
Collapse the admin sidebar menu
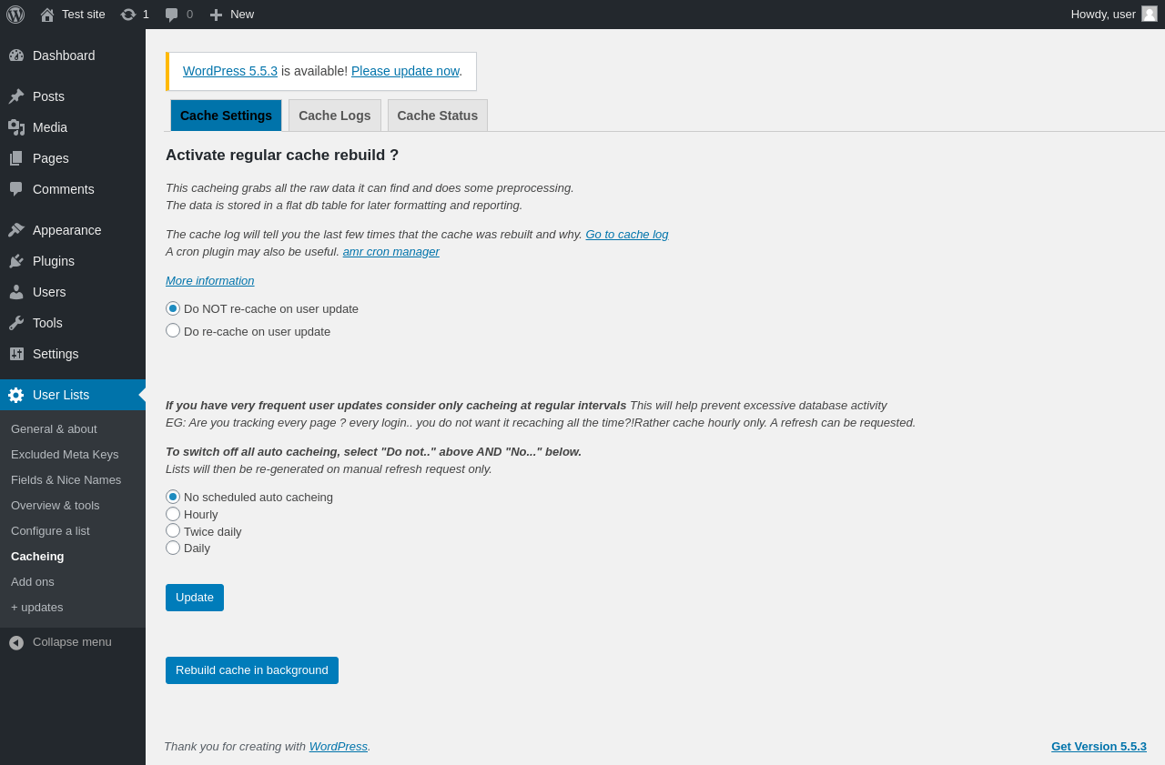(60, 642)
